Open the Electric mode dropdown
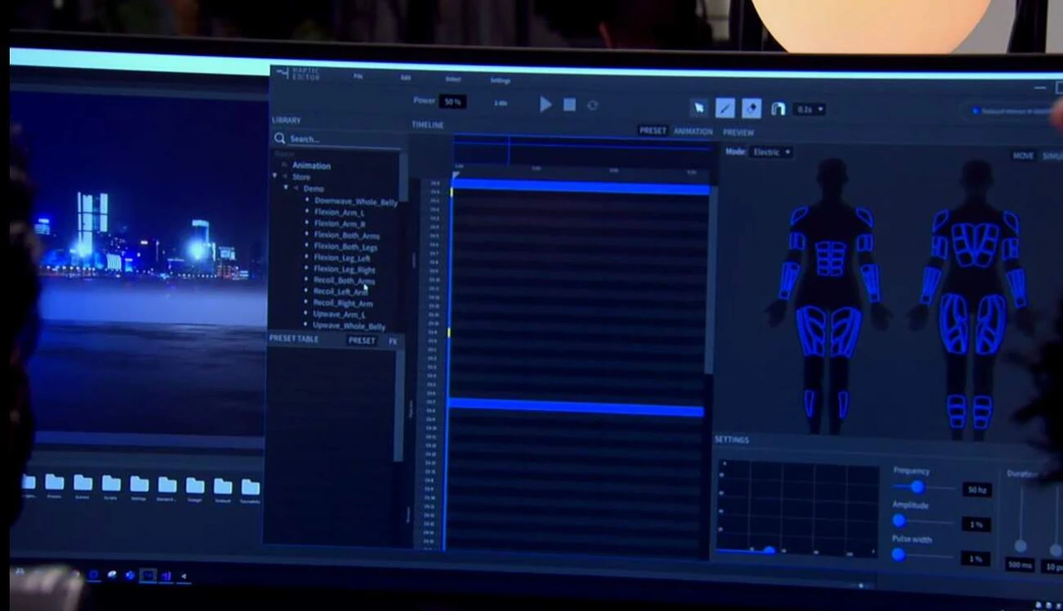Screen dimensions: 1063x611 771,152
